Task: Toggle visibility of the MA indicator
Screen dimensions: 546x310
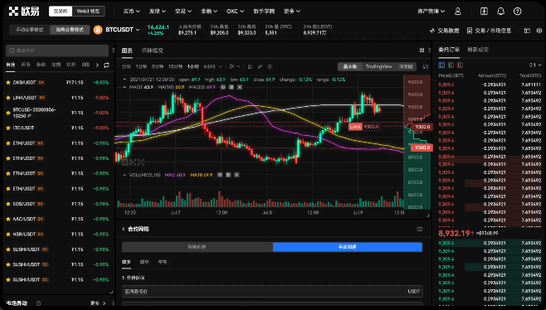Action: pyautogui.click(x=223, y=87)
